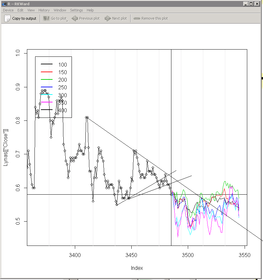Click y-axis tick label 0.9

18,87
